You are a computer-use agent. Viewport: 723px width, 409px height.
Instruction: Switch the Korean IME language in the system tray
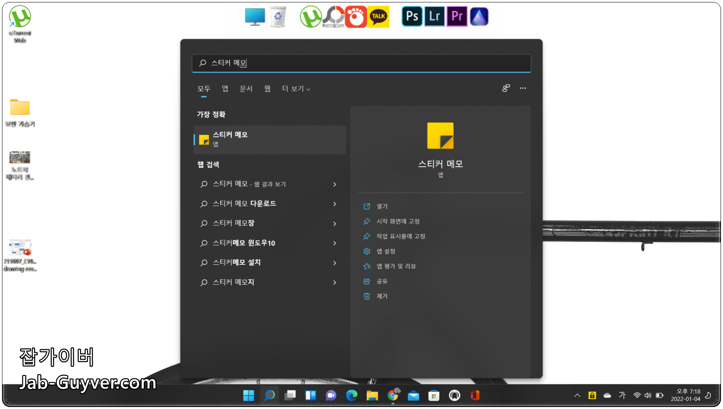[622, 395]
